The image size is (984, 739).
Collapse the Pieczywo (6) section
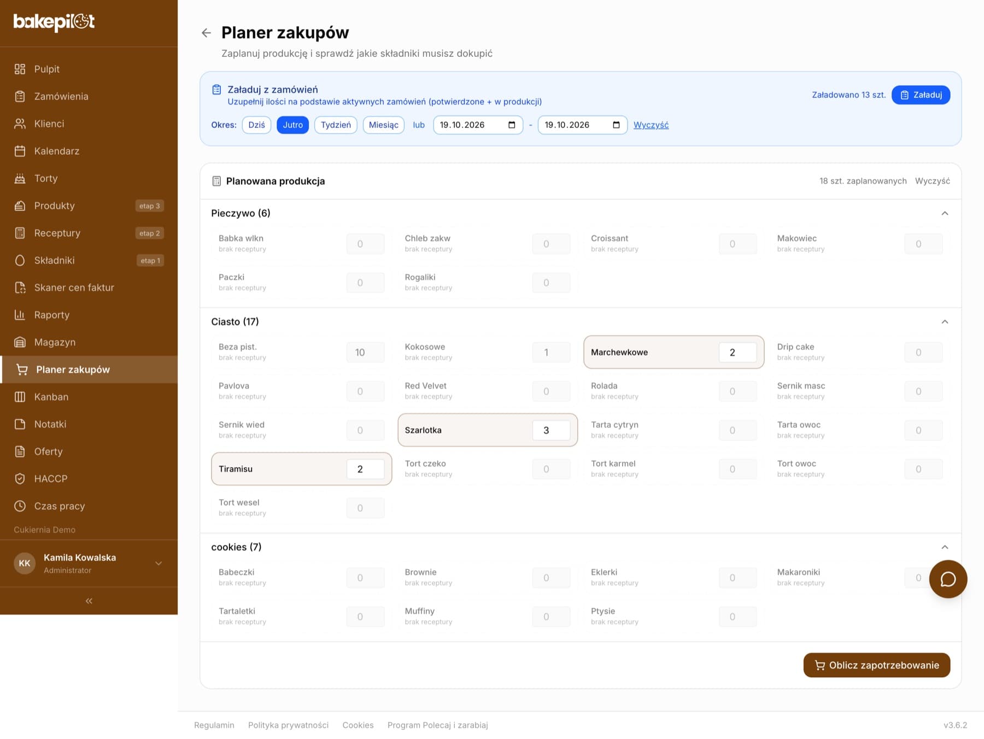[x=945, y=213]
